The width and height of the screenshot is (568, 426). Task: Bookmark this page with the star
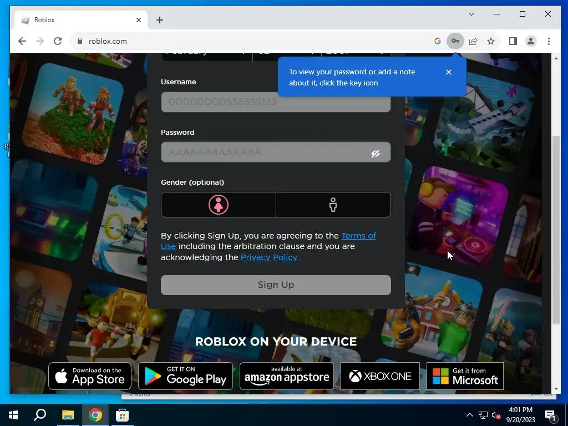tap(491, 41)
